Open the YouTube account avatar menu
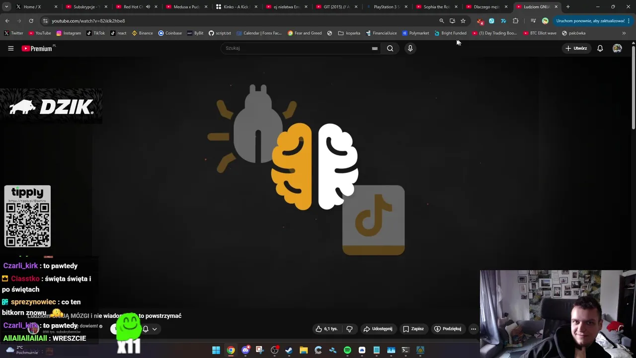Viewport: 636px width, 358px height. [617, 48]
